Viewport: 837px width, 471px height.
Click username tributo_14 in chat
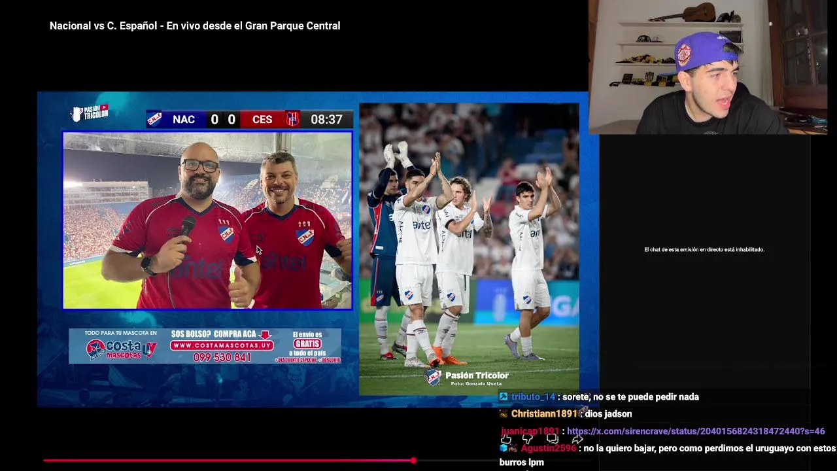(x=533, y=397)
